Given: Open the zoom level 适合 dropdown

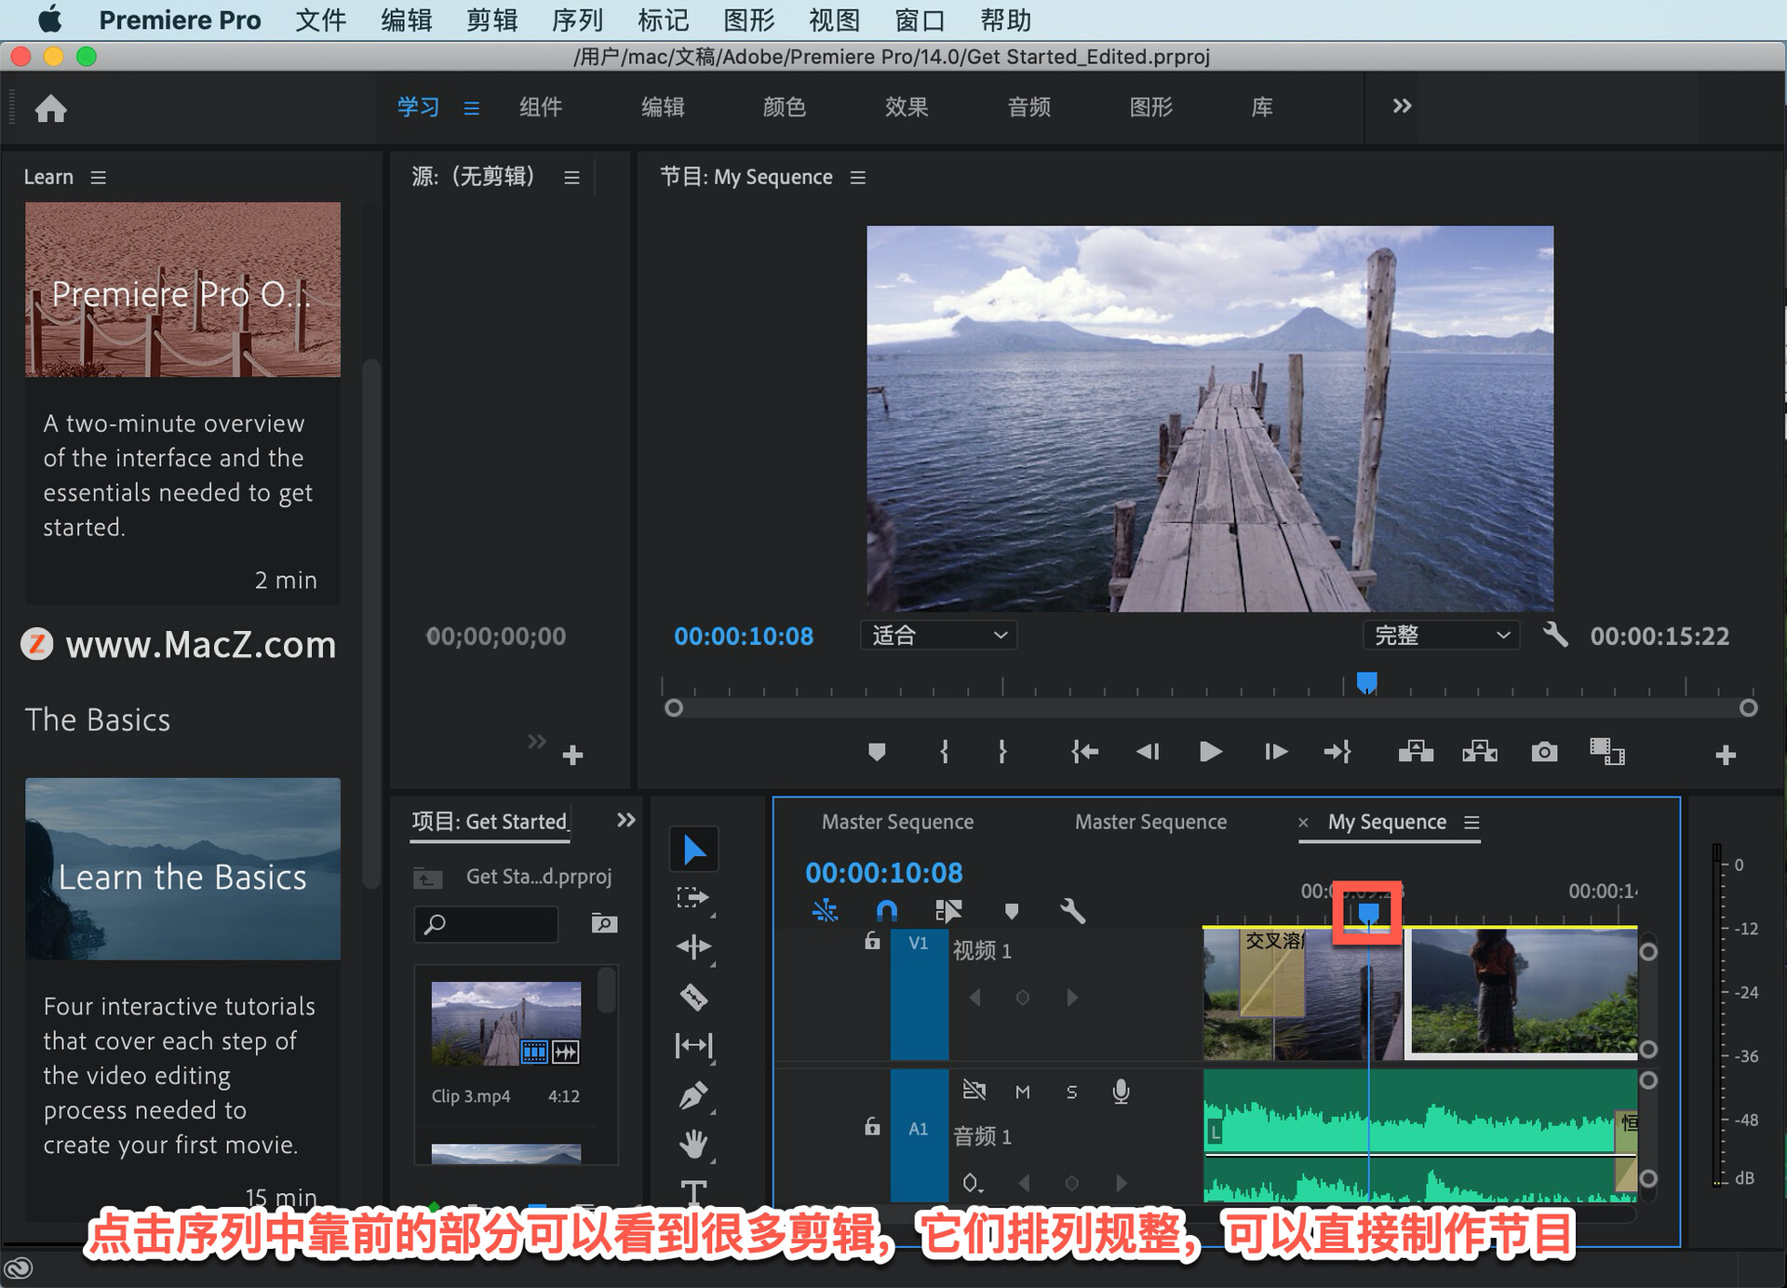Looking at the screenshot, I should [938, 636].
